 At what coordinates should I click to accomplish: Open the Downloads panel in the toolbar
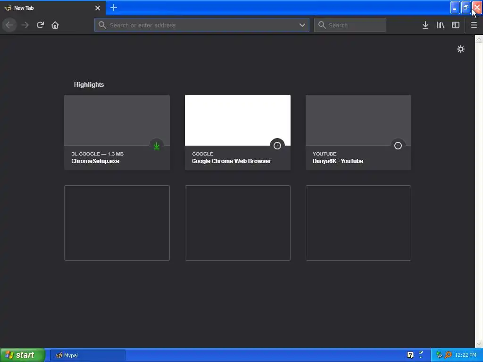pos(425,25)
